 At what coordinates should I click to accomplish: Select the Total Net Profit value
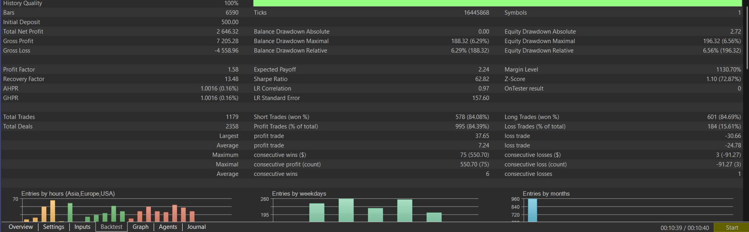tap(227, 32)
